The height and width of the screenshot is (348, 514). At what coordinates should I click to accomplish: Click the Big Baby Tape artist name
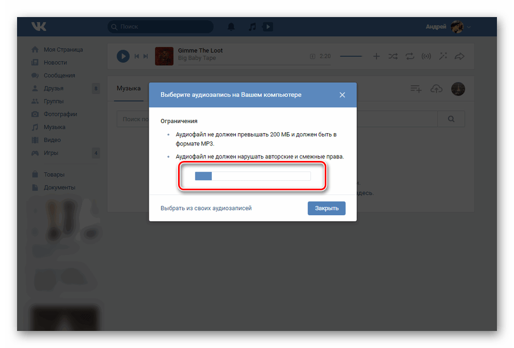pos(197,58)
